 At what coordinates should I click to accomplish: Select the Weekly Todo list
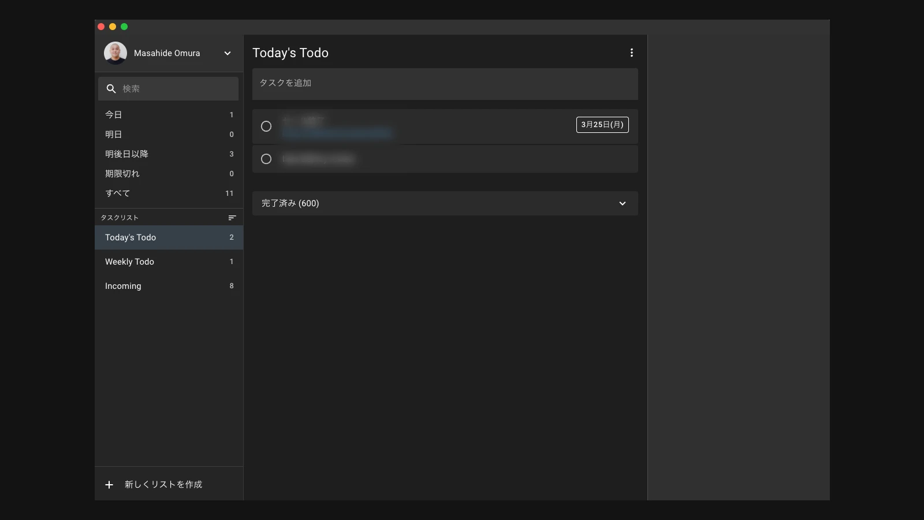tap(130, 262)
